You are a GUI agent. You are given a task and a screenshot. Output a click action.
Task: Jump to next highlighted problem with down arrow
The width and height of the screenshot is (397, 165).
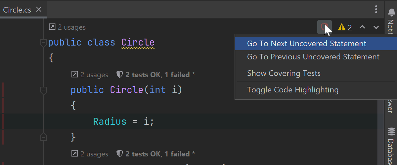[x=376, y=27]
